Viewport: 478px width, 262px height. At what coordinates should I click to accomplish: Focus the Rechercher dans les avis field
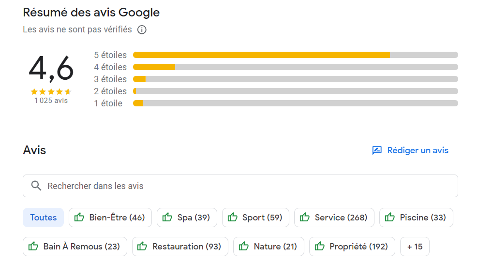tap(240, 186)
